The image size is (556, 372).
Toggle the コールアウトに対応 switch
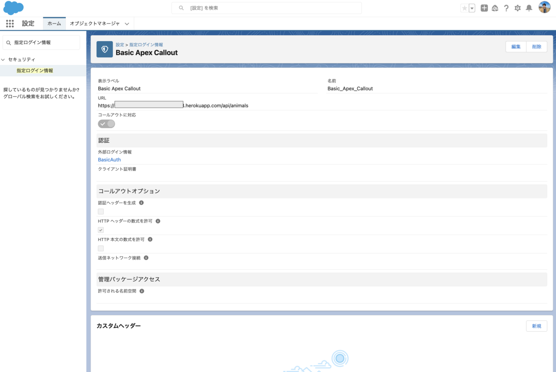click(x=107, y=124)
